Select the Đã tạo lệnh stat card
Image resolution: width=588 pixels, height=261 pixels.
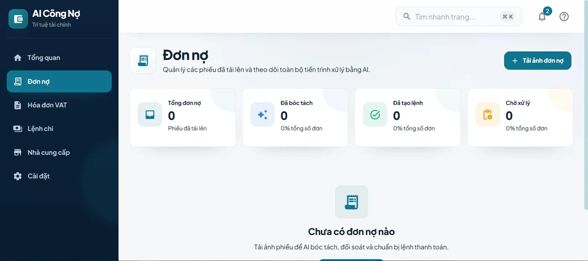pos(408,117)
